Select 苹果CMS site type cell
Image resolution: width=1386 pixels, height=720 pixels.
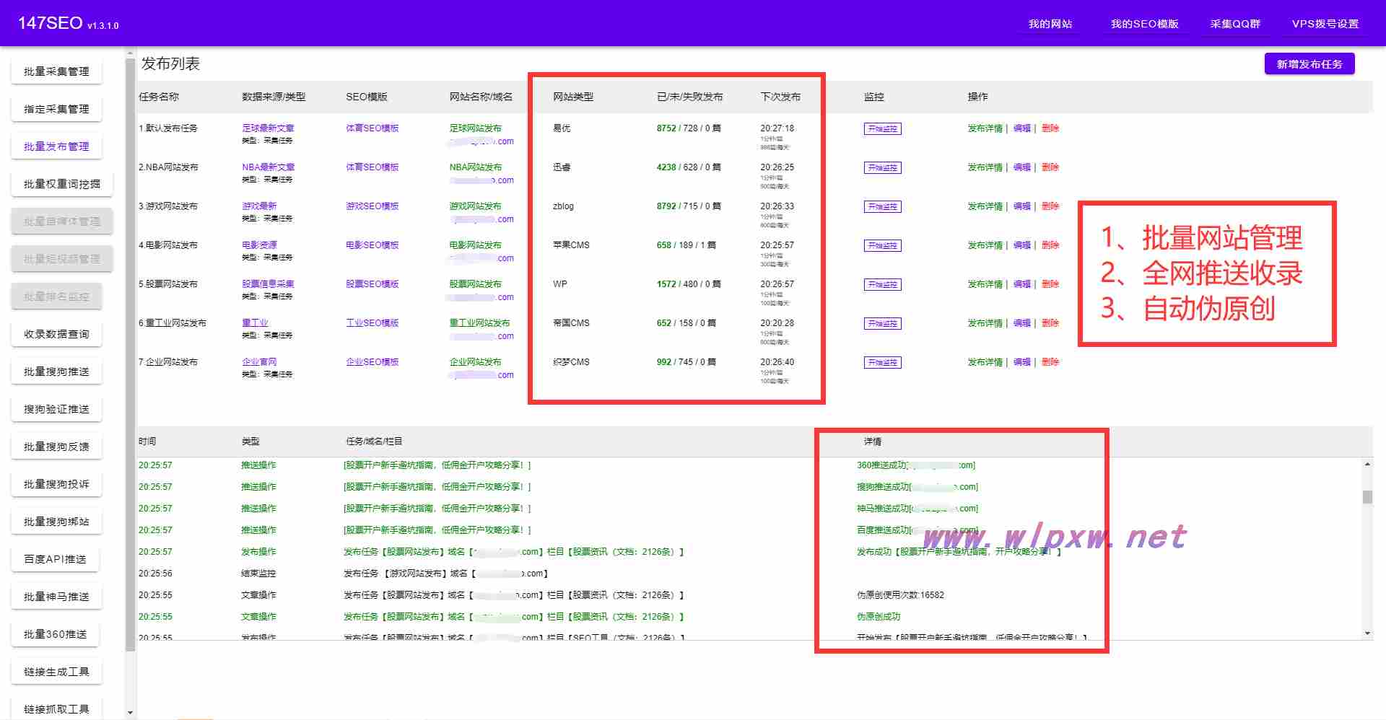571,245
